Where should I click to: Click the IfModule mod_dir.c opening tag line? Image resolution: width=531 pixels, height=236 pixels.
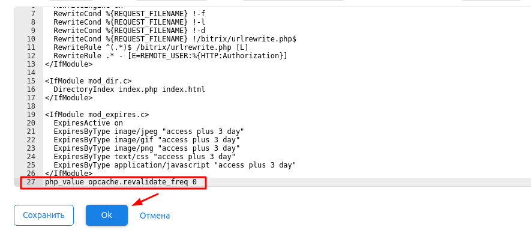tap(88, 81)
